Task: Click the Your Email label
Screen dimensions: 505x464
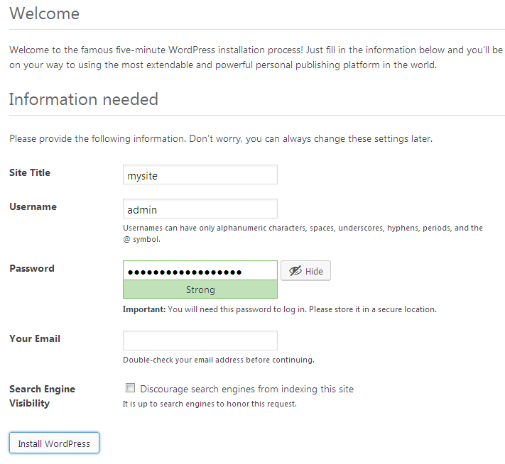Action: click(x=35, y=338)
